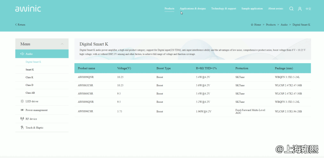Open product AW8898QNR
This screenshot has height=158, width=324.
[86, 102]
